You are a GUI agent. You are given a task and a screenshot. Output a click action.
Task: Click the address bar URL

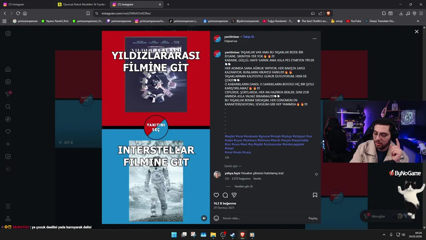(126, 13)
